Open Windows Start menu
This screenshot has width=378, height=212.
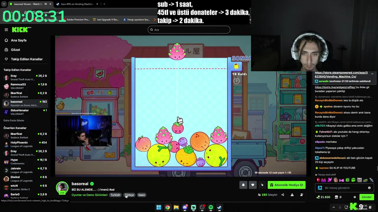click(159, 207)
